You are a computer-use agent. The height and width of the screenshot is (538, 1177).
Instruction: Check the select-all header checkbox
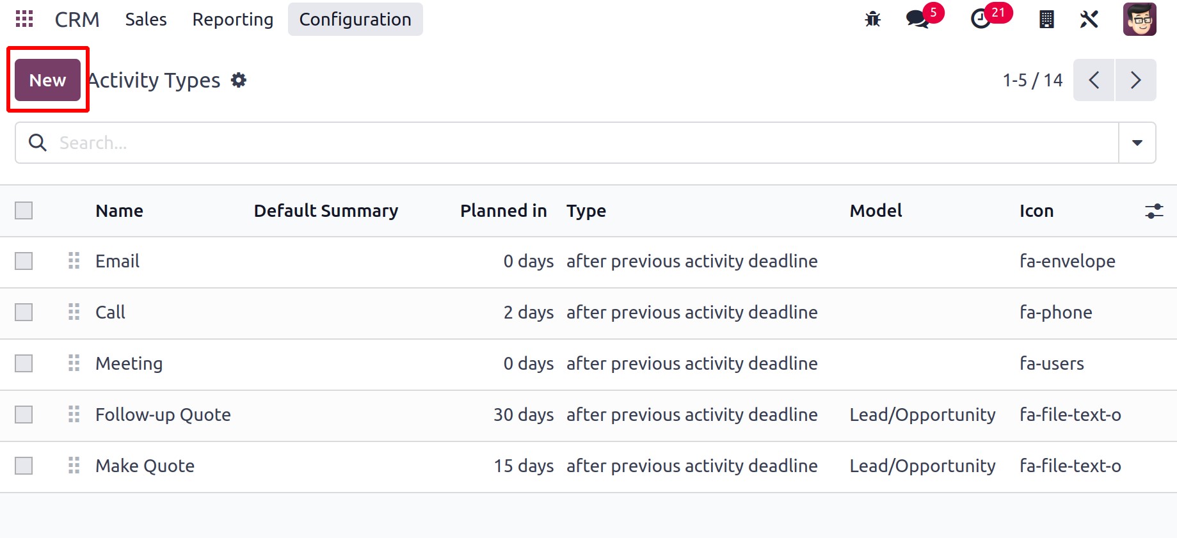(x=24, y=210)
